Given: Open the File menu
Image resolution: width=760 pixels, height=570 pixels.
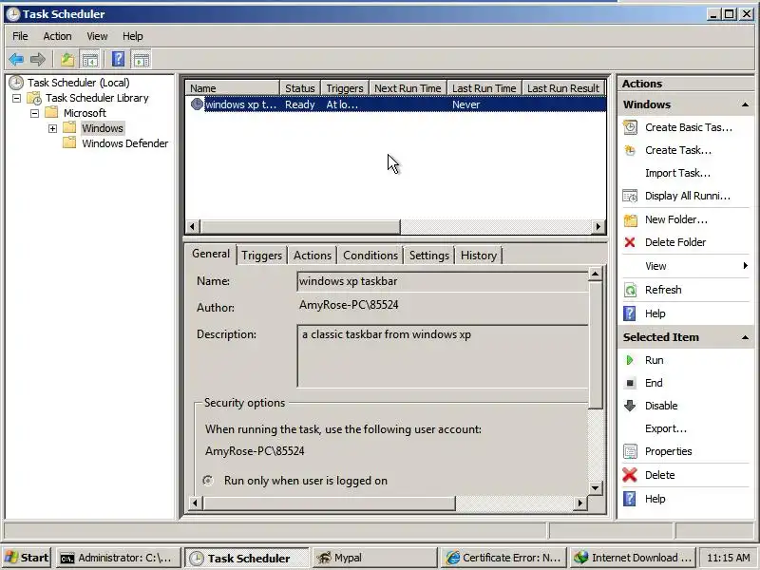Looking at the screenshot, I should (x=20, y=36).
